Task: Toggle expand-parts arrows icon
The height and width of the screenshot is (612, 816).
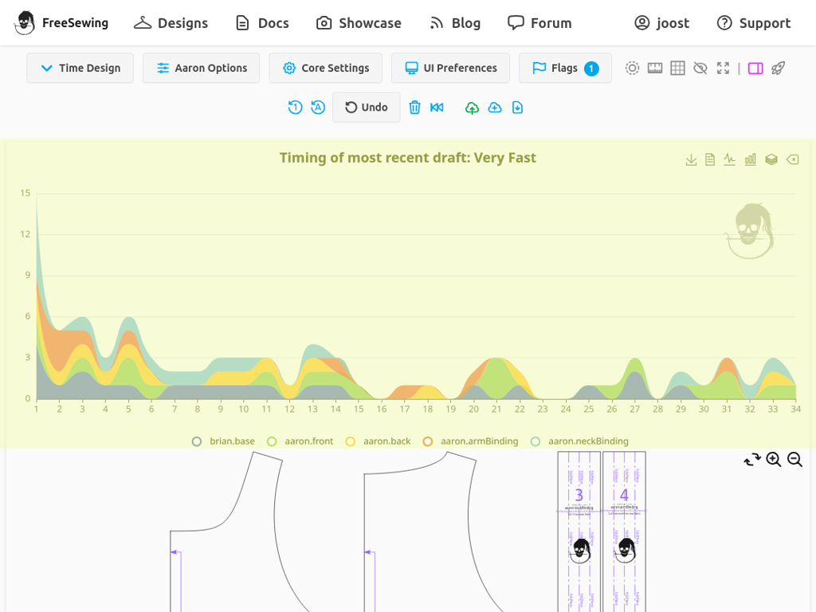Action: tap(723, 69)
